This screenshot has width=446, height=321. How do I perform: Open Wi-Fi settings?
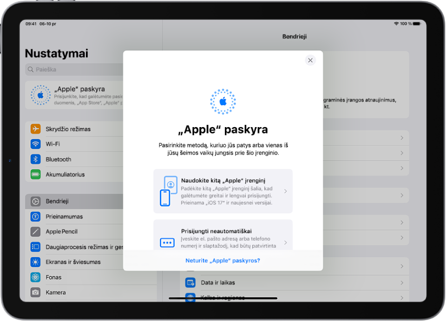tap(74, 144)
